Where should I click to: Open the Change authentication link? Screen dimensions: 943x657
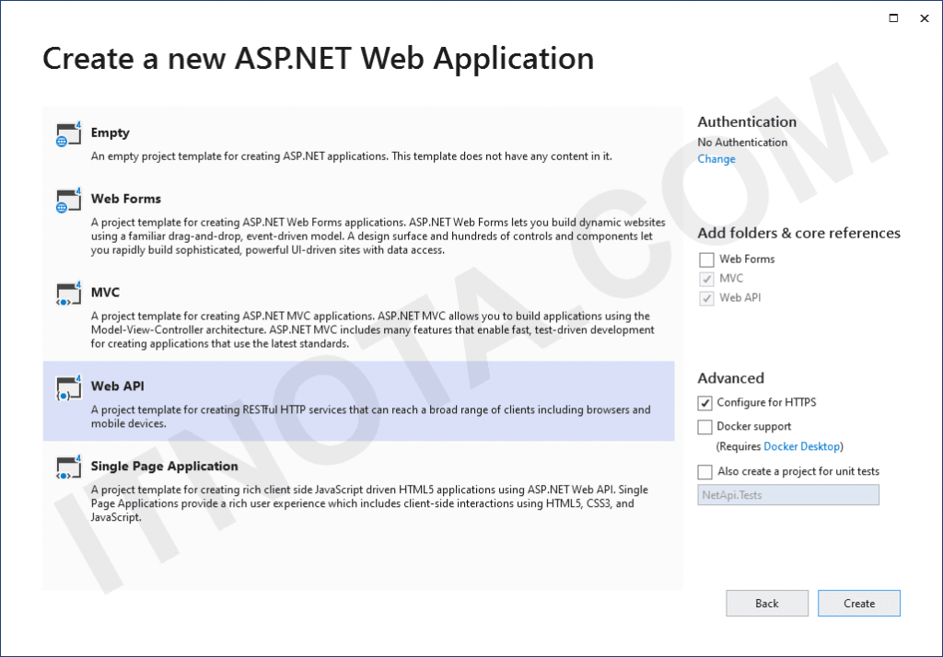[716, 158]
